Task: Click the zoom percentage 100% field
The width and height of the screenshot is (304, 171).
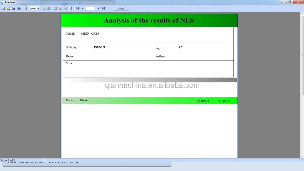Action: pyautogui.click(x=33, y=8)
